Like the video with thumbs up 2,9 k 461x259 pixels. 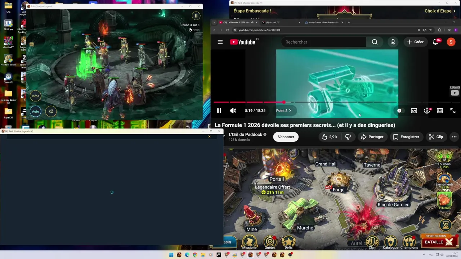tap(330, 137)
